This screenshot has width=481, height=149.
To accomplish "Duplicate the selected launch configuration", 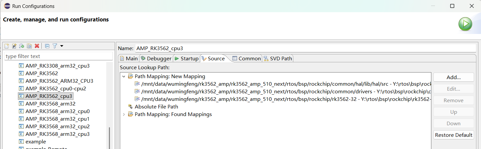I will pyautogui.click(x=29, y=46).
